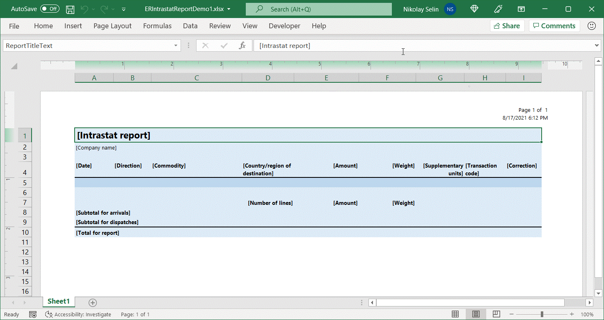Image resolution: width=604 pixels, height=320 pixels.
Task: Open the Comments panel
Action: (554, 25)
